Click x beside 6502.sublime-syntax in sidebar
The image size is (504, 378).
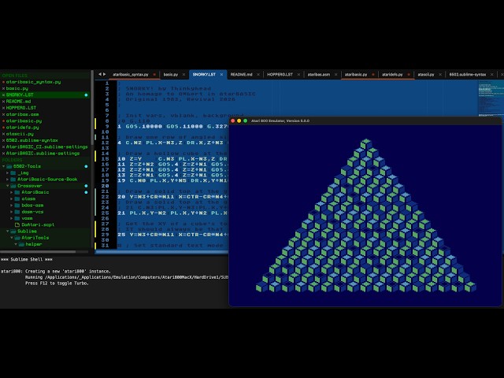(3, 140)
